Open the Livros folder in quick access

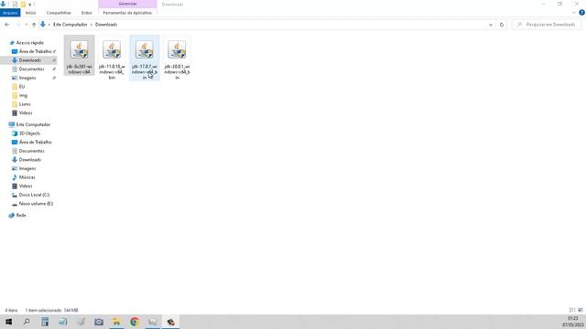tap(25, 104)
